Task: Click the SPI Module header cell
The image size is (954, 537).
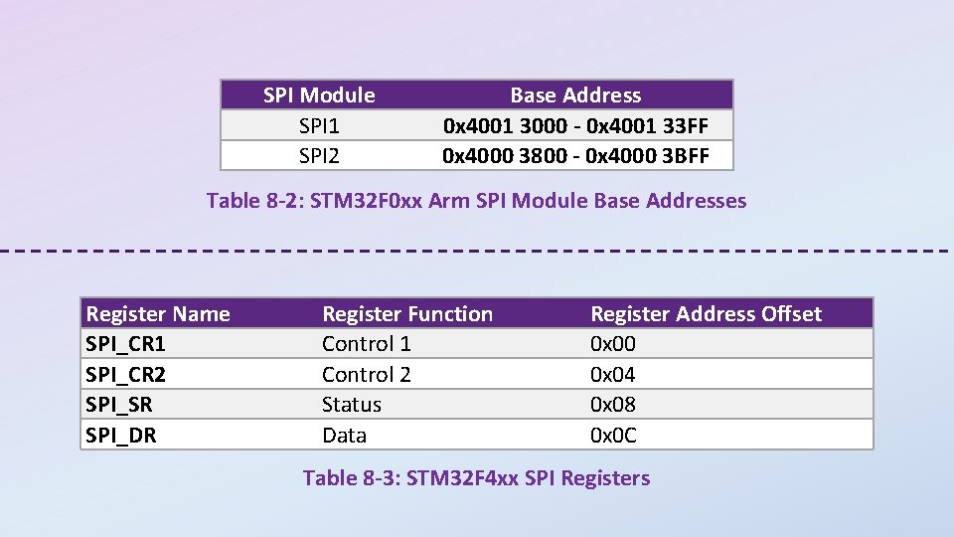Action: pos(319,95)
